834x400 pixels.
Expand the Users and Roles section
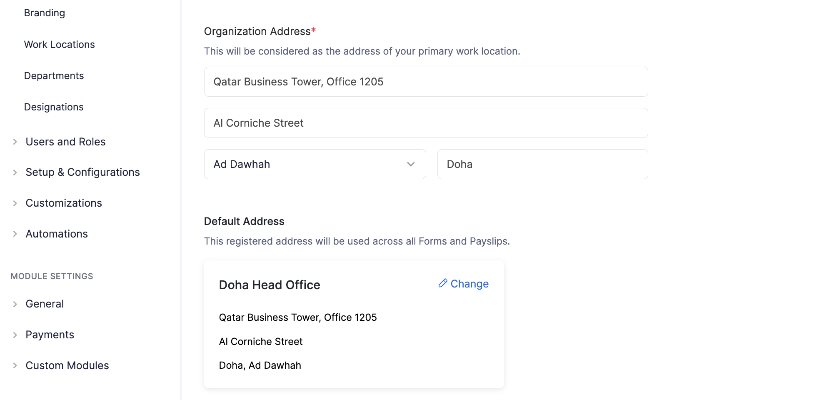point(65,142)
